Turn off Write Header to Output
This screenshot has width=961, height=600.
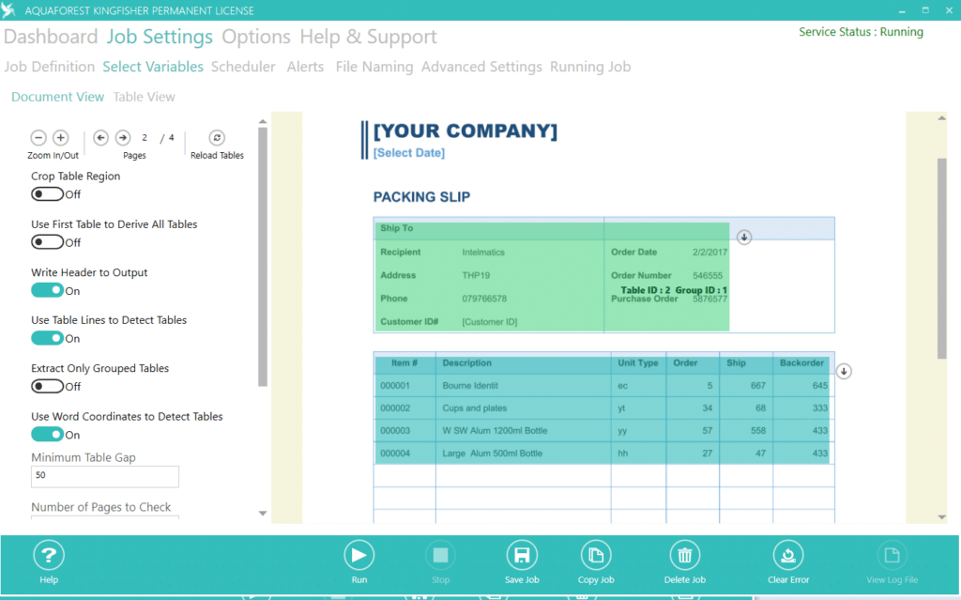coord(47,290)
